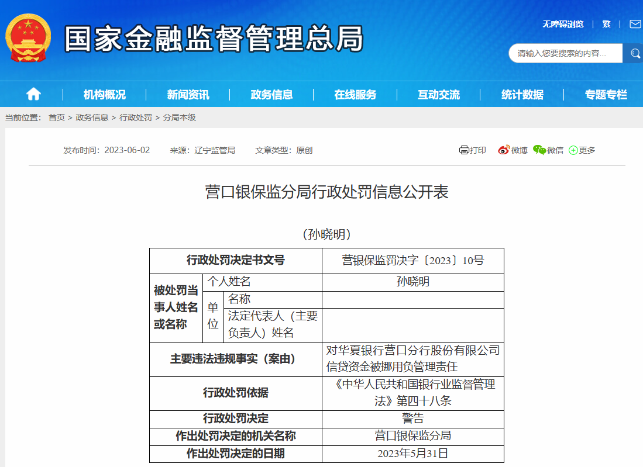Image resolution: width=643 pixels, height=467 pixels.
Task: Click the printer icon to print
Action: point(464,150)
